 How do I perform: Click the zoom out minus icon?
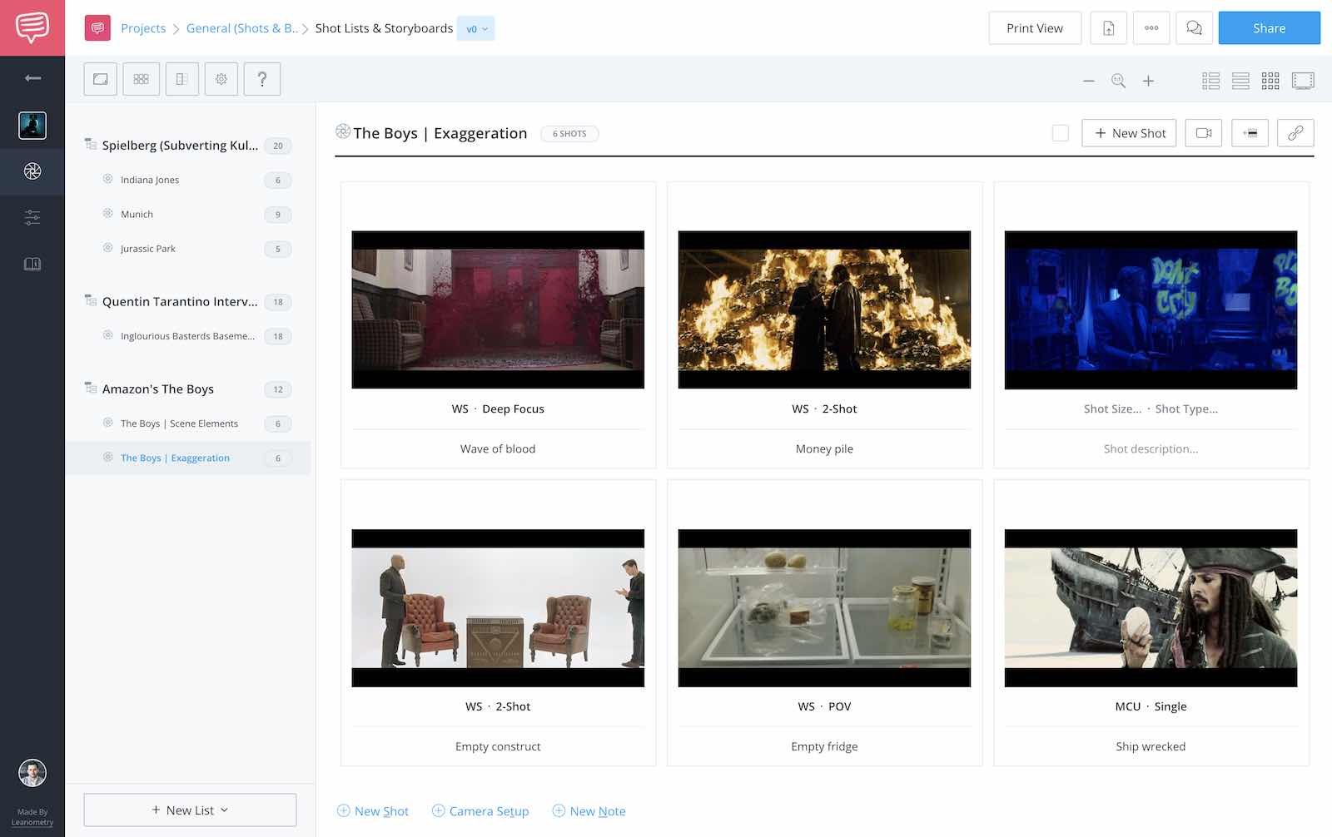tap(1089, 81)
